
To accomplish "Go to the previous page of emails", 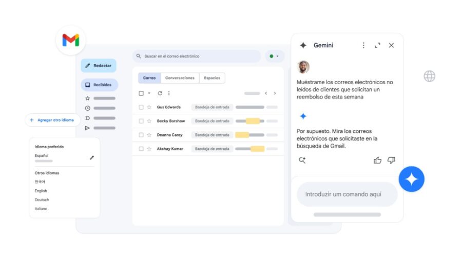I will (266, 93).
